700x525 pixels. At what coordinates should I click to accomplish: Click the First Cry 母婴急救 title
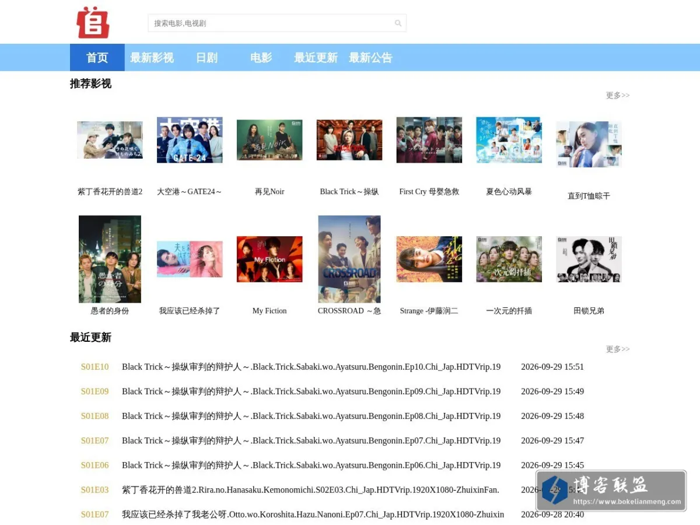click(429, 191)
